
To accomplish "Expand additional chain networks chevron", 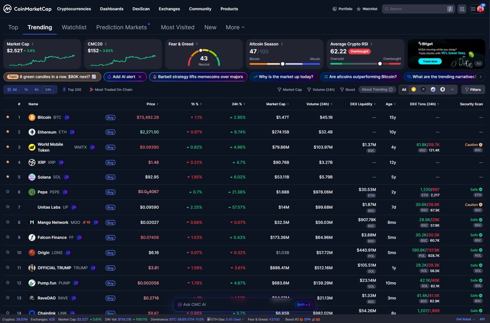I will tap(452, 89).
